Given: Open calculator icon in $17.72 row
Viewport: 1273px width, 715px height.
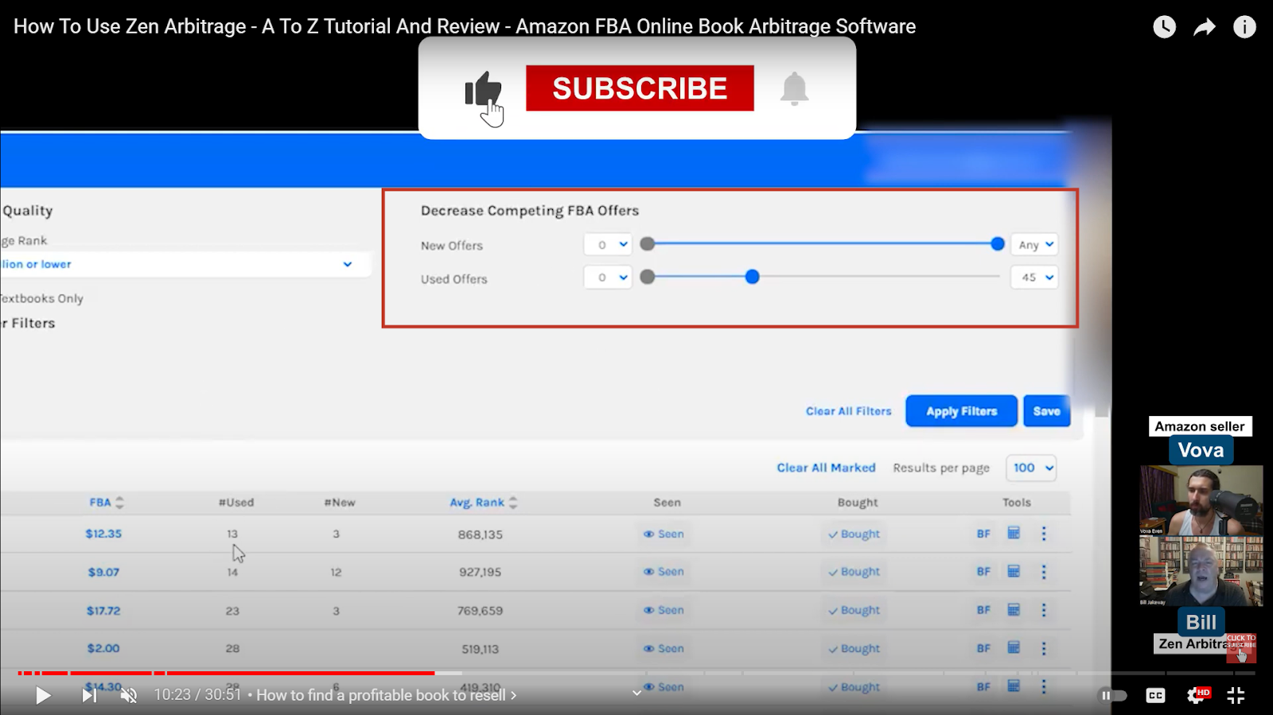Looking at the screenshot, I should click(1014, 609).
